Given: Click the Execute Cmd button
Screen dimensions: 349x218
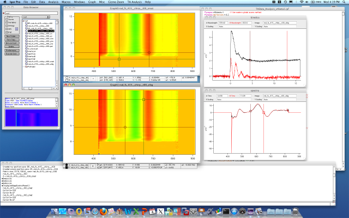Looking at the screenshot, I should pos(12,54).
